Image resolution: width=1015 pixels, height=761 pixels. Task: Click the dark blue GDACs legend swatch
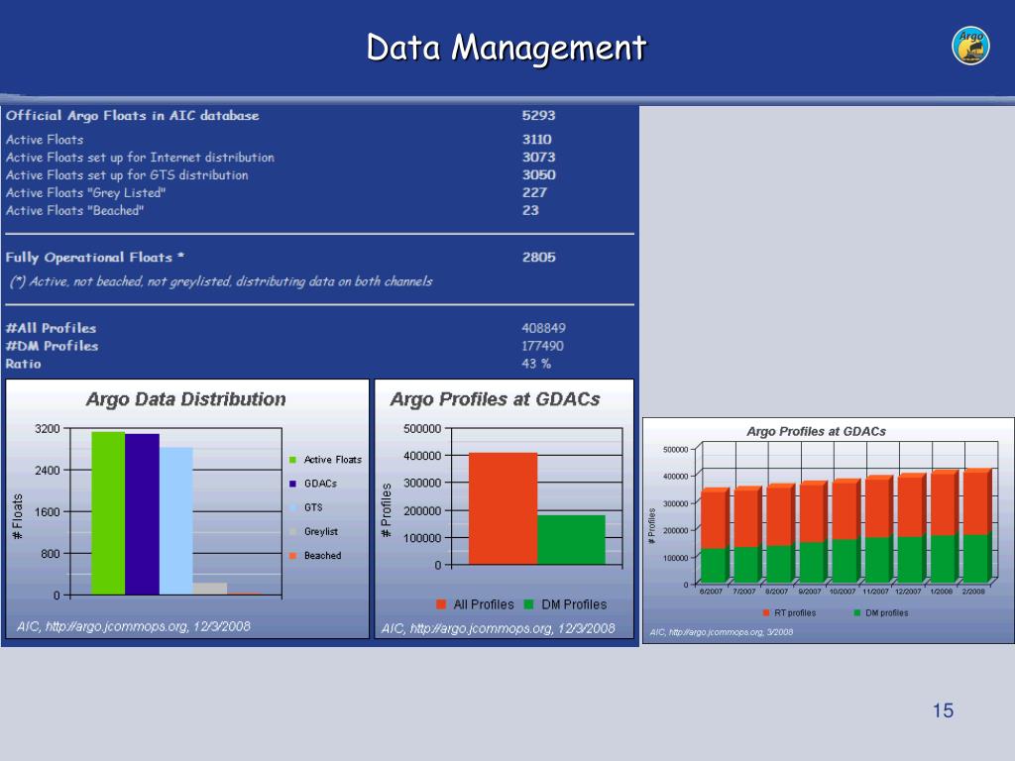tap(292, 484)
